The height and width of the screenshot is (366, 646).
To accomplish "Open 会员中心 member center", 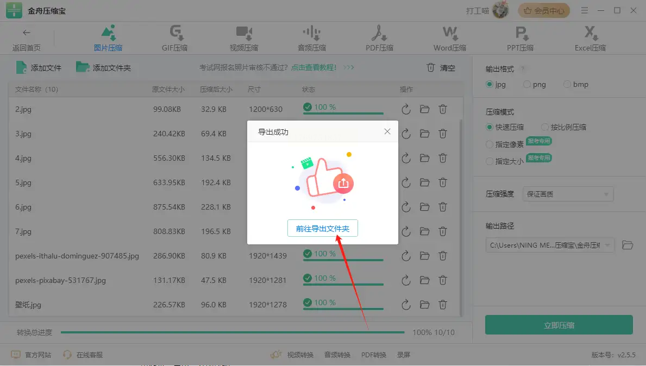I will (544, 11).
